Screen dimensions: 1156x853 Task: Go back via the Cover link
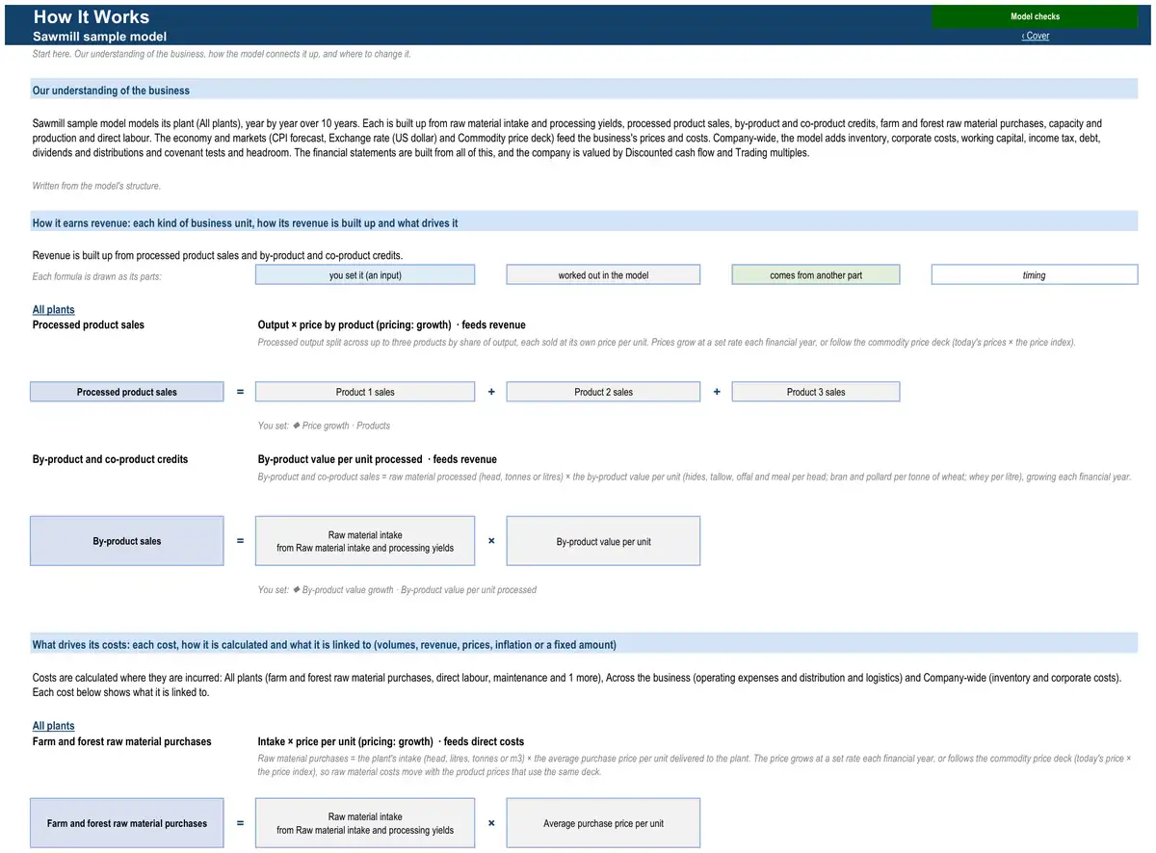1036,36
